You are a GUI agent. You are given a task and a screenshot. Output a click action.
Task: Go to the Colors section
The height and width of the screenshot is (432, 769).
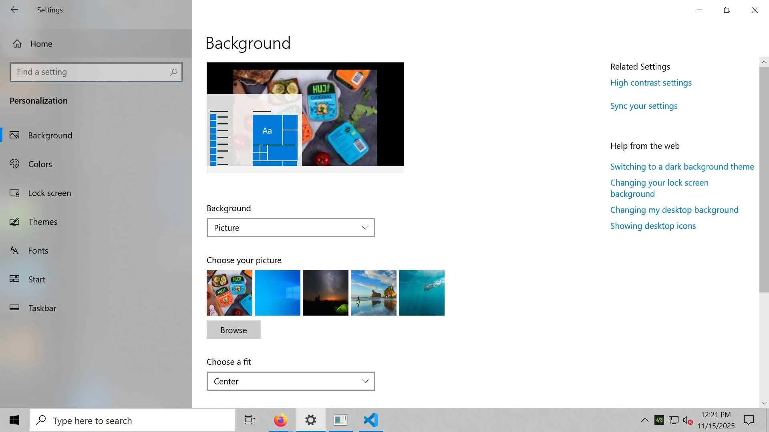(x=40, y=164)
